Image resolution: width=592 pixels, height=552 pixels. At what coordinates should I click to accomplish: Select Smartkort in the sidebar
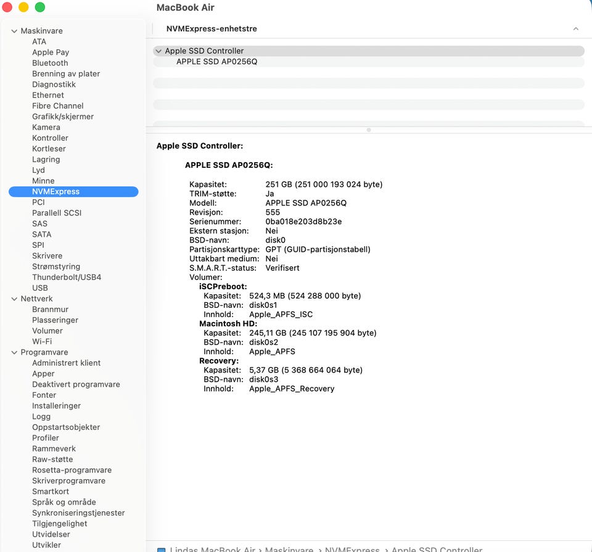click(51, 492)
